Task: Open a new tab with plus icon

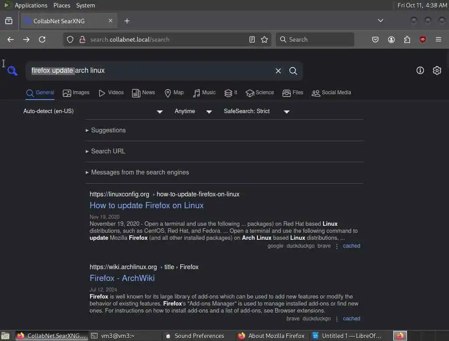Action: 127,21
